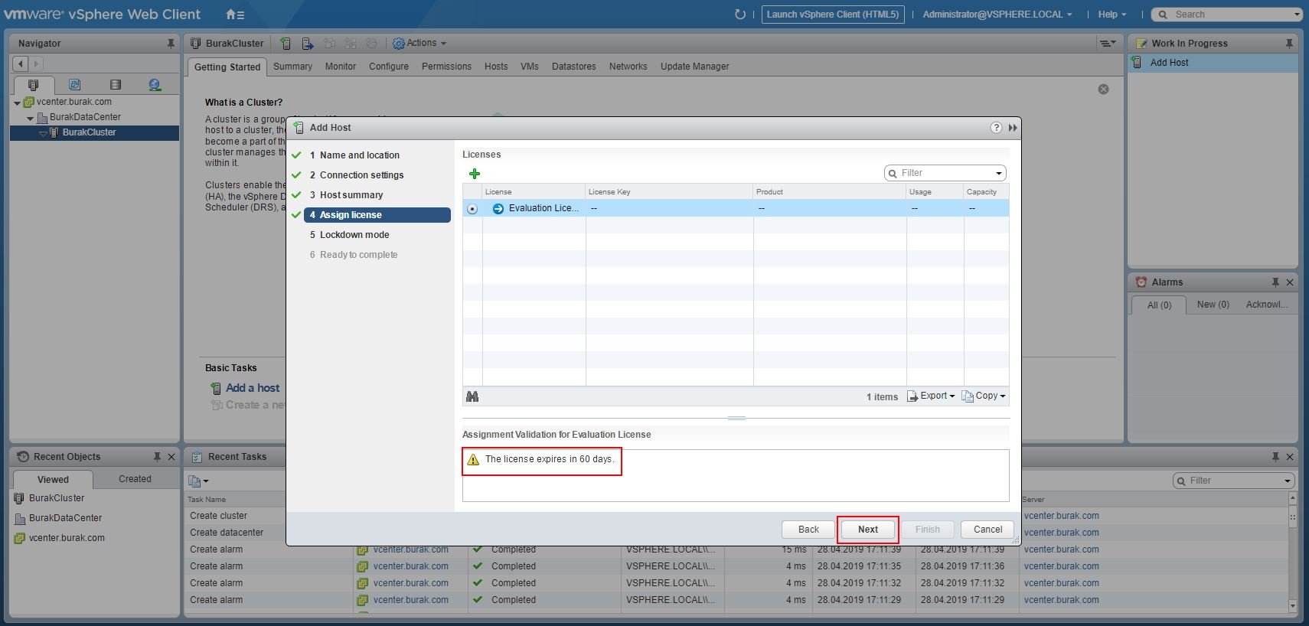Viewport: 1309px width, 626px height.
Task: Collapse vcenter.burak.com tree node
Action: (x=17, y=103)
